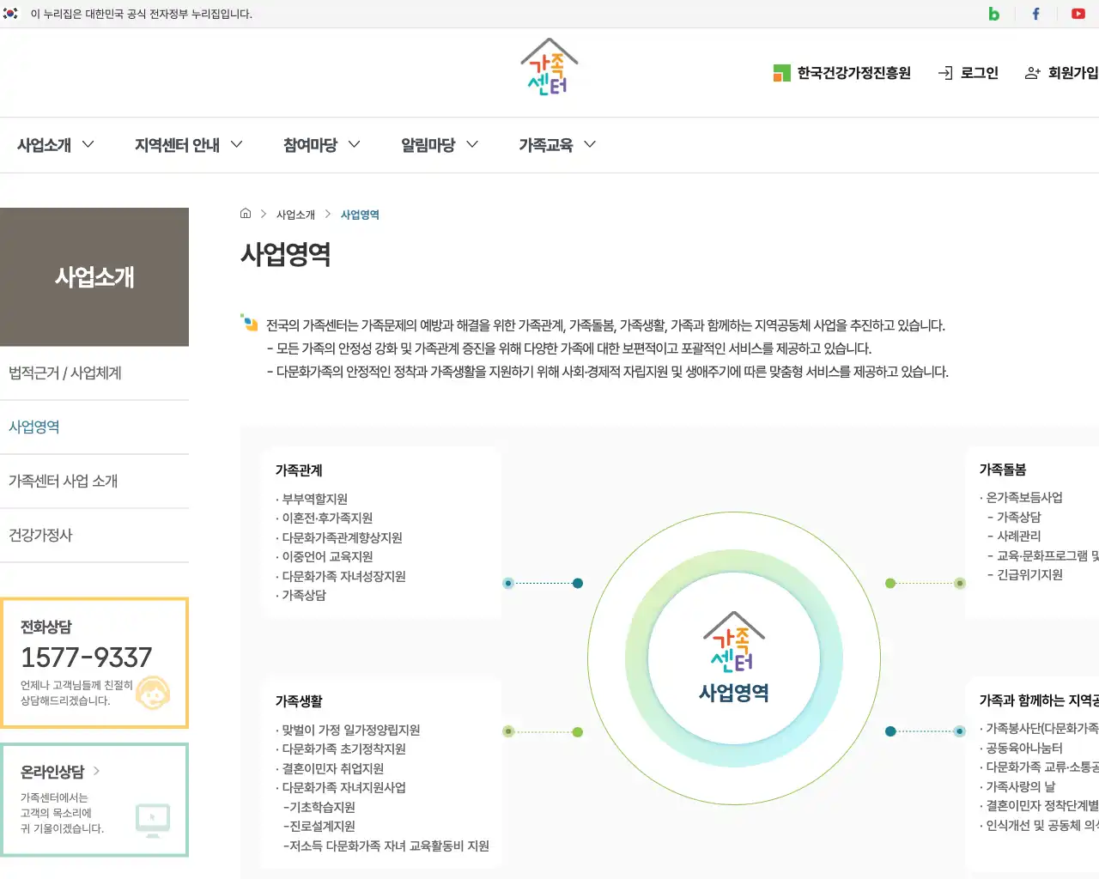Click 사업영역 in the breadcrumb
Viewport: 1099px width, 879px height.
tap(360, 215)
